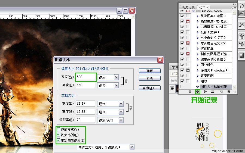Toggle the checkmark for 四分颜色 action
This screenshot has width=245, height=153.
[x=182, y=65]
